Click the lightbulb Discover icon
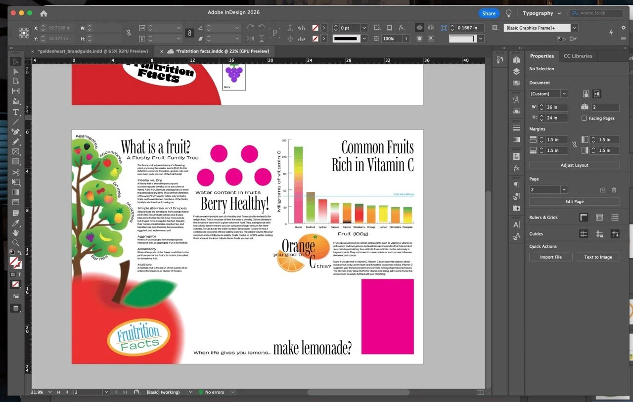 coord(508,13)
